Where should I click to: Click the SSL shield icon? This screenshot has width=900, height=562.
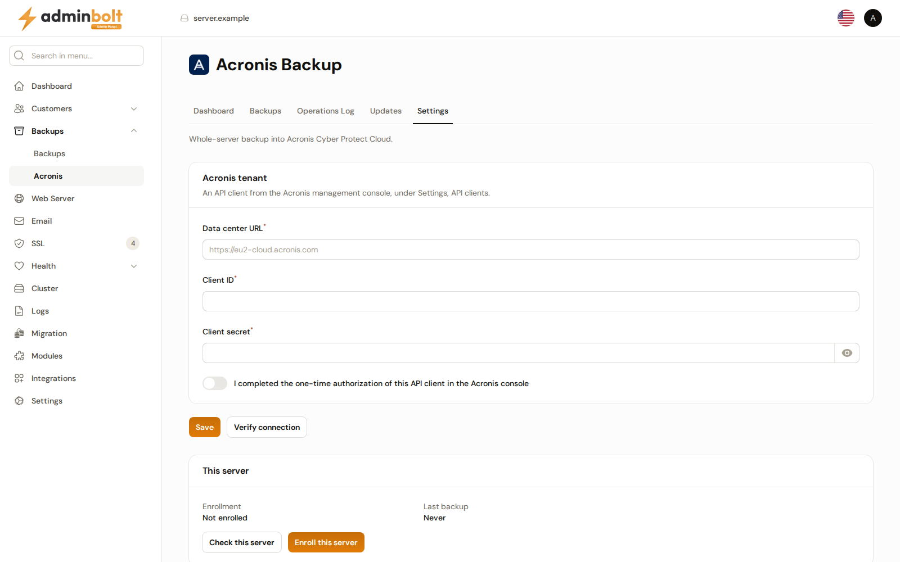[x=19, y=243]
